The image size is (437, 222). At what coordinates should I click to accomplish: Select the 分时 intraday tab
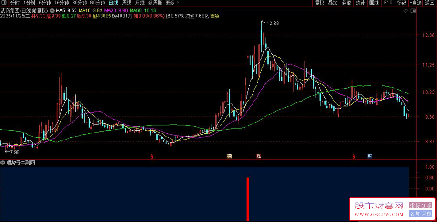[x=15, y=3]
